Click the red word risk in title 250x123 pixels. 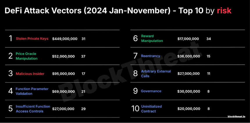[224, 11]
